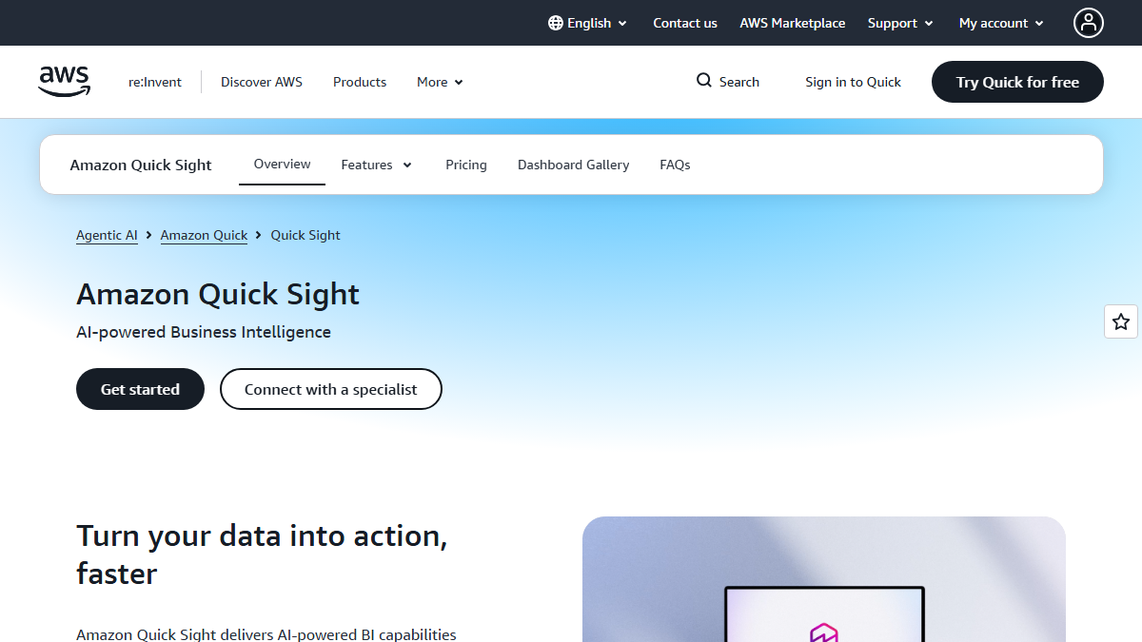Expand the More menu
This screenshot has width=1142, height=642.
(440, 82)
